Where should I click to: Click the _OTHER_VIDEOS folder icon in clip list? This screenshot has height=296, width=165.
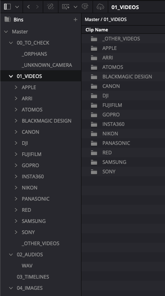[94, 39]
